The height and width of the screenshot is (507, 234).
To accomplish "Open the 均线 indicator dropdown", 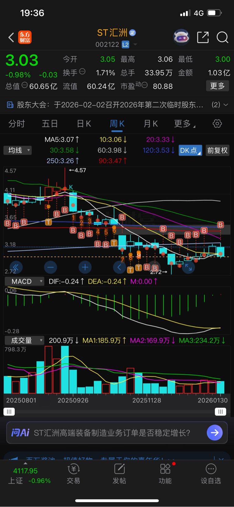I will 18,150.
